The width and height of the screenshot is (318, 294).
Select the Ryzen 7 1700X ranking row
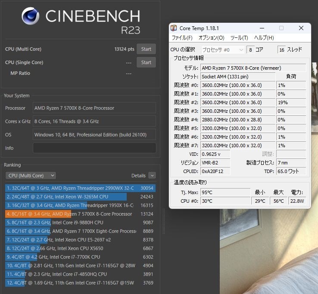click(x=80, y=231)
